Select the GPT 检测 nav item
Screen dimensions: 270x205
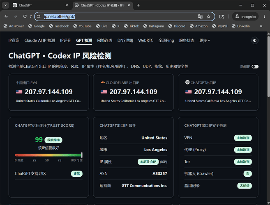coord(84,40)
